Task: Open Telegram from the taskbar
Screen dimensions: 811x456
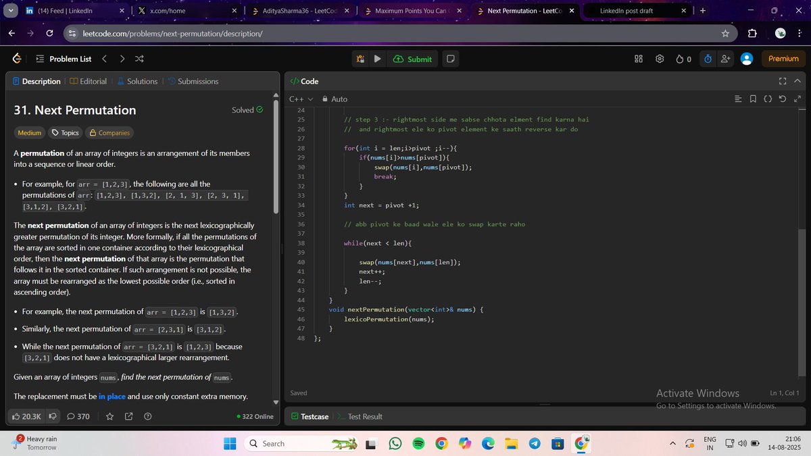Action: pyautogui.click(x=534, y=444)
